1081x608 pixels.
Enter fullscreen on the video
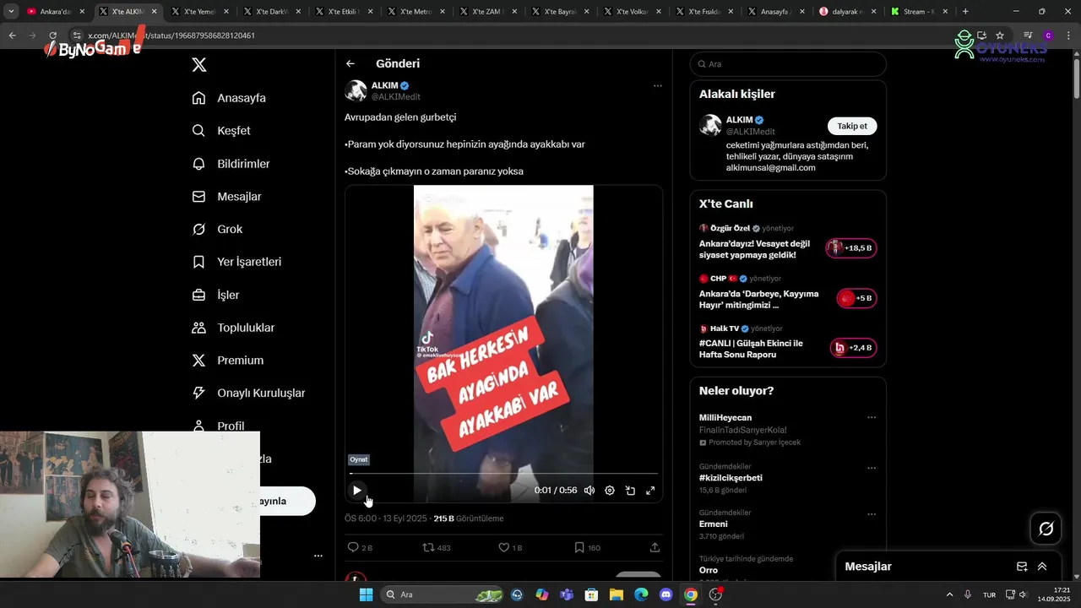pyautogui.click(x=650, y=491)
